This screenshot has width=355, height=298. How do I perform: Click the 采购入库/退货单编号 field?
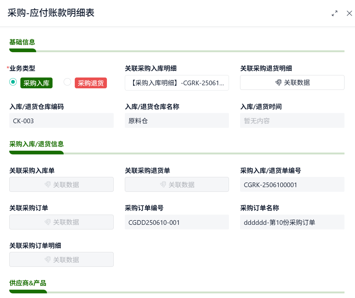click(292, 185)
